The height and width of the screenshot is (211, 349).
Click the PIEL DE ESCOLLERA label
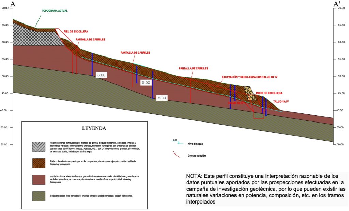click(x=76, y=31)
